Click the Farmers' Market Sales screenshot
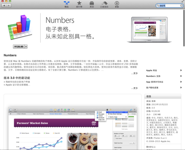185x150 pixels. pyautogui.click(x=73, y=128)
